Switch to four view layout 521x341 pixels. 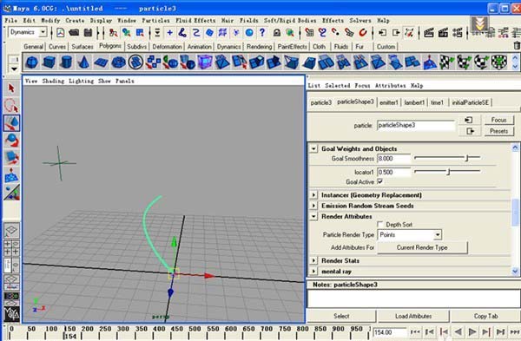point(11,248)
